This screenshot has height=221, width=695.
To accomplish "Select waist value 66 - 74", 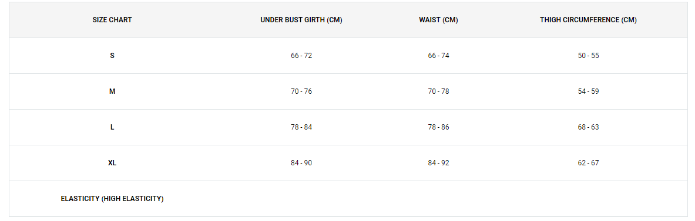I will (x=438, y=56).
